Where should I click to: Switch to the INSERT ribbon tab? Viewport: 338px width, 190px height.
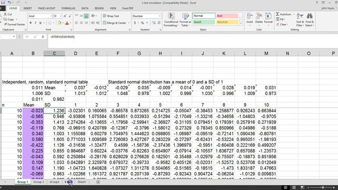[x=27, y=8]
